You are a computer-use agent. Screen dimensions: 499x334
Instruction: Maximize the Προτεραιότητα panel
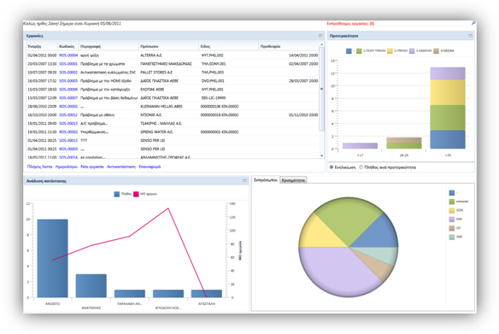(x=470, y=36)
